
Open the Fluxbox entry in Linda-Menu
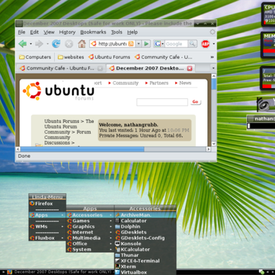pos(47,238)
